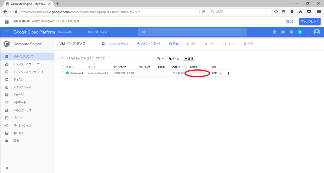Click the Compute Engine chip icon
324x173 pixels.
[x=7, y=44]
